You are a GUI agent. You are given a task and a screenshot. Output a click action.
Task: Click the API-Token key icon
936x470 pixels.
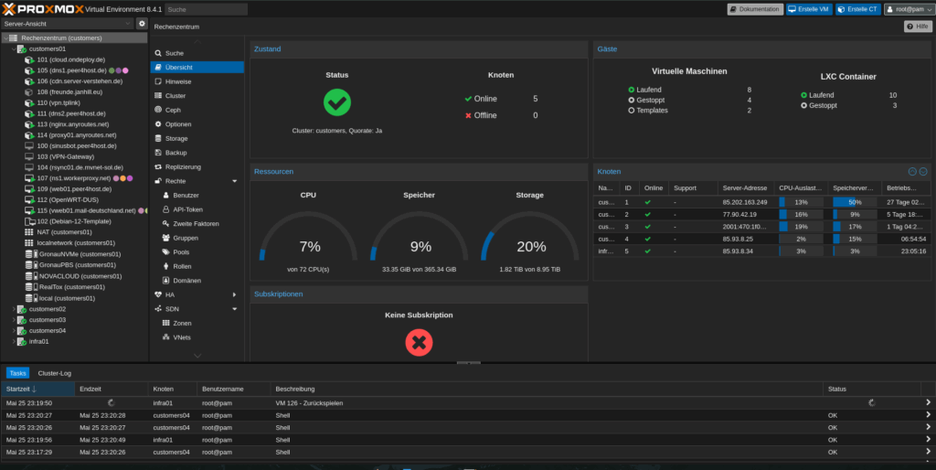[165, 209]
